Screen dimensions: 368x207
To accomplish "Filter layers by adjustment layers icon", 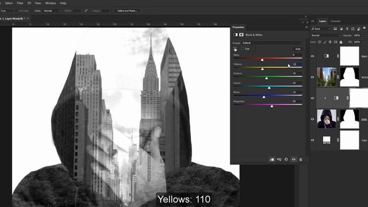I will tap(341, 29).
